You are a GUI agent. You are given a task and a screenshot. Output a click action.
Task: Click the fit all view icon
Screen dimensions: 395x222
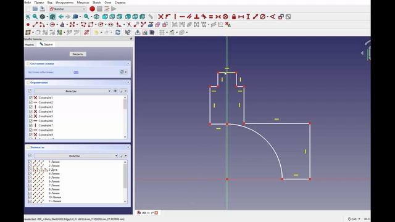[x=28, y=17]
